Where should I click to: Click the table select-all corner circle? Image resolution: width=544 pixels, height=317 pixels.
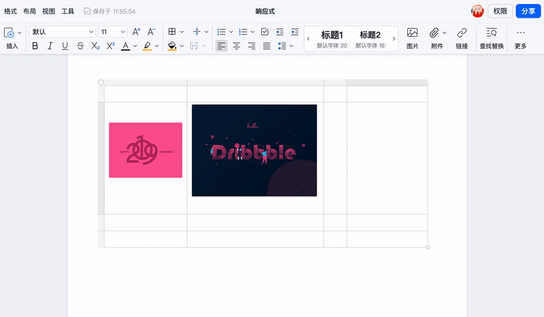pos(101,82)
